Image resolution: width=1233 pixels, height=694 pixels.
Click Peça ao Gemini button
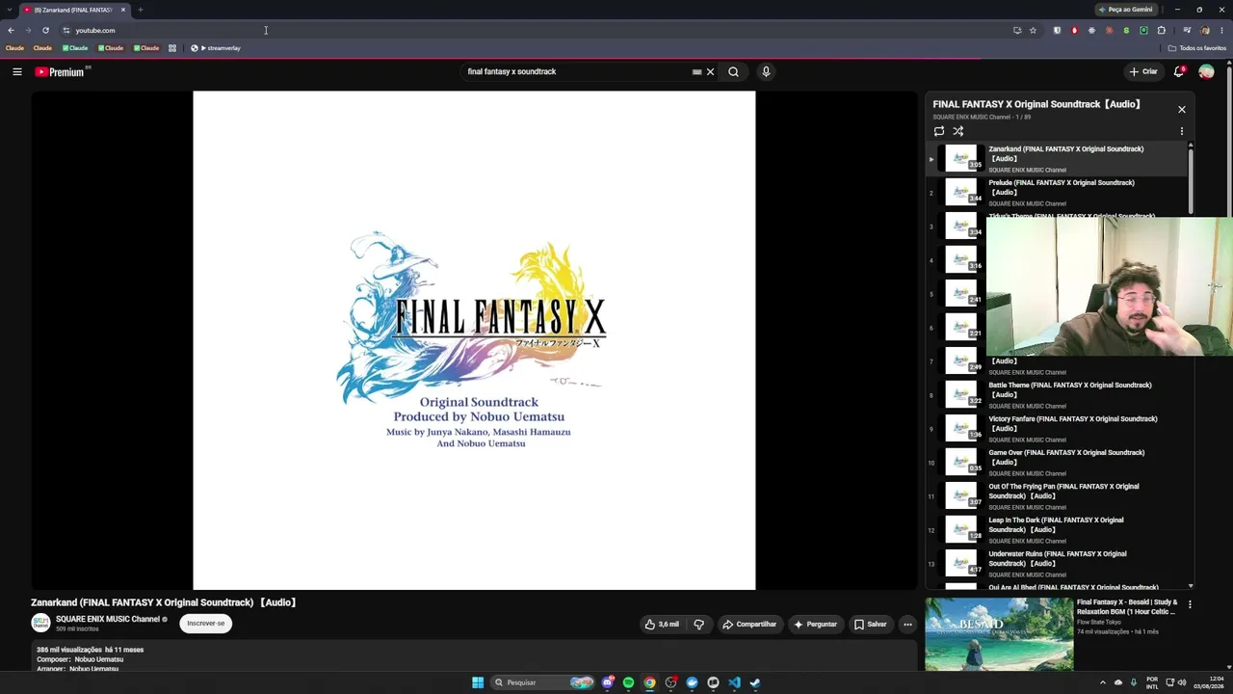1126,10
